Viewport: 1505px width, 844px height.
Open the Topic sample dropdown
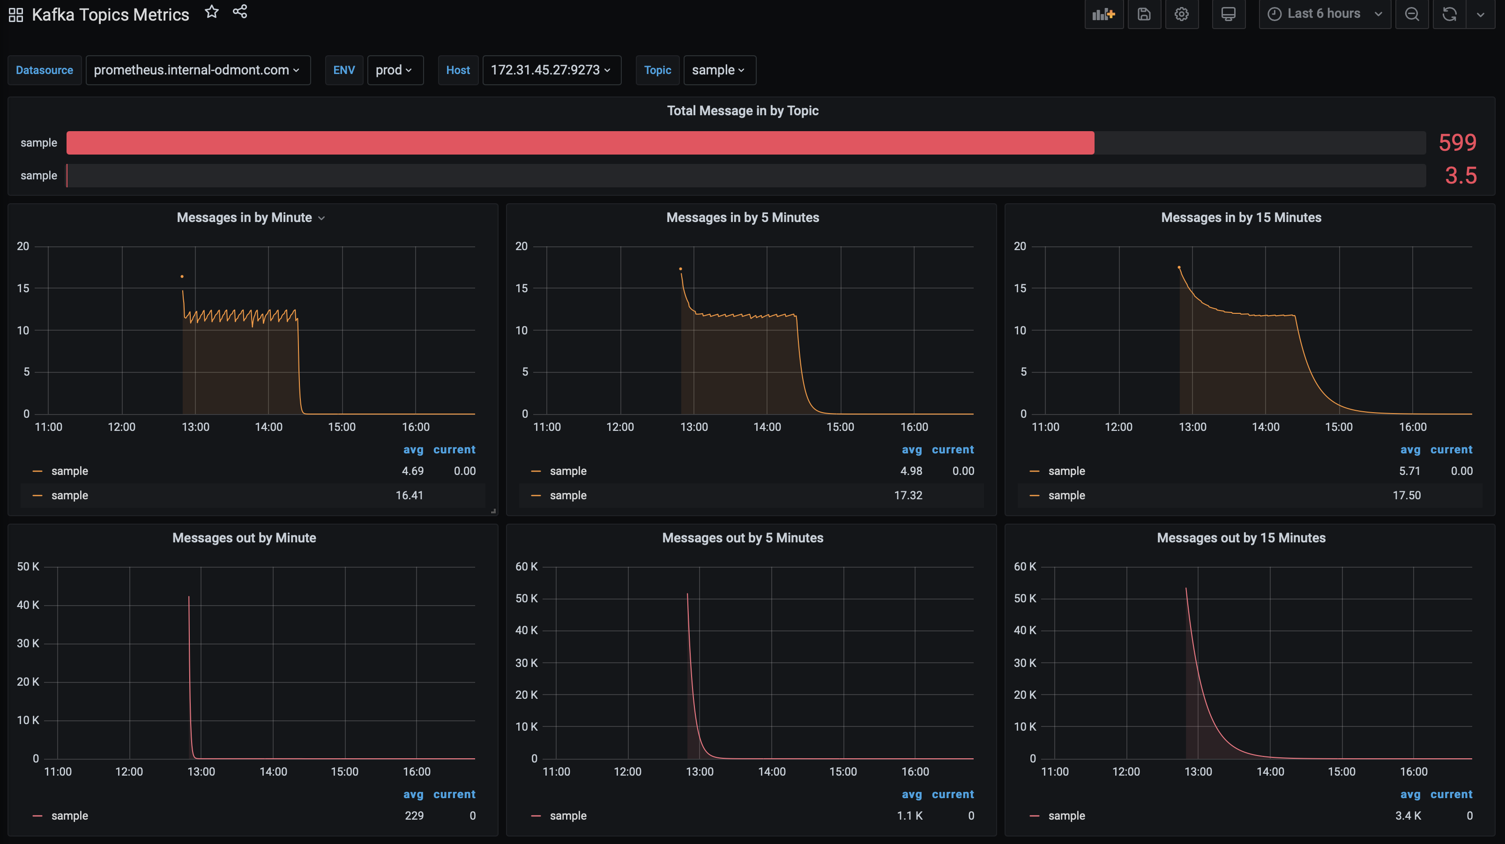point(719,70)
